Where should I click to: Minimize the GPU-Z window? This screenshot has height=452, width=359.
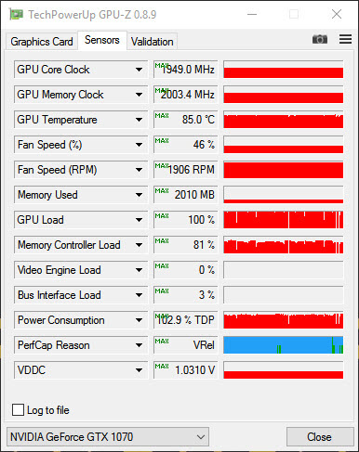pyautogui.click(x=252, y=14)
